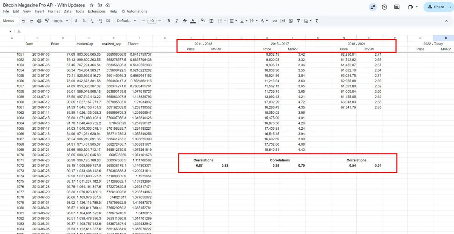Click the Functions sigma icon
Image resolution: width=454 pixels, height=234 pixels.
tap(316, 21)
